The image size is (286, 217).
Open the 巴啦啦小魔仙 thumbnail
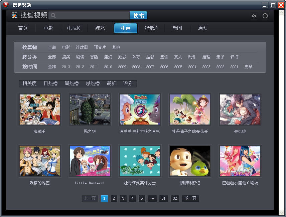[x=240, y=161]
